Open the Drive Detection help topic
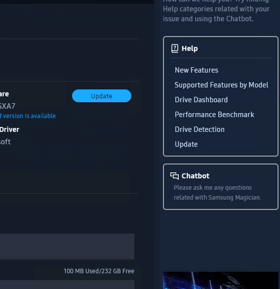This screenshot has height=289, width=280. click(x=200, y=129)
